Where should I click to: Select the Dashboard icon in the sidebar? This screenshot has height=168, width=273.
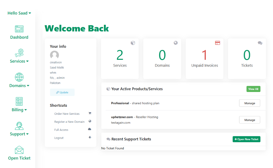[19, 29]
